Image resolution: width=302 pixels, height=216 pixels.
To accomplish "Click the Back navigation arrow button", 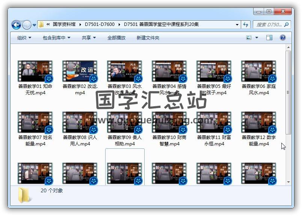I will (x=16, y=25).
